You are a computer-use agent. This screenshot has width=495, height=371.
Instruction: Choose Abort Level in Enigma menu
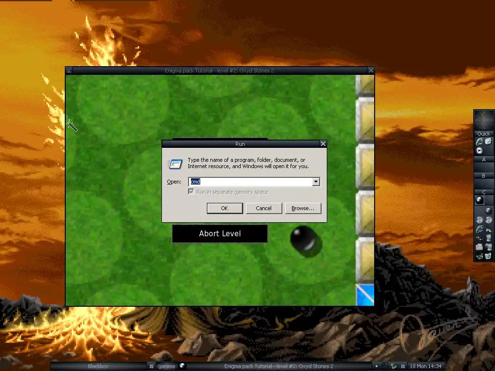(x=220, y=233)
